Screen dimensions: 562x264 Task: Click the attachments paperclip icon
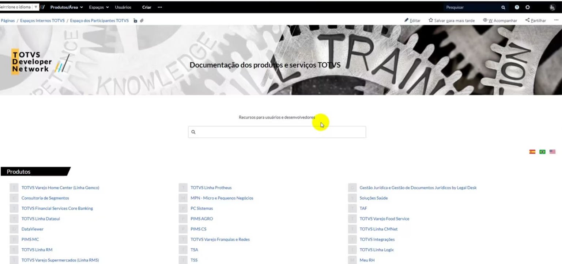[142, 21]
